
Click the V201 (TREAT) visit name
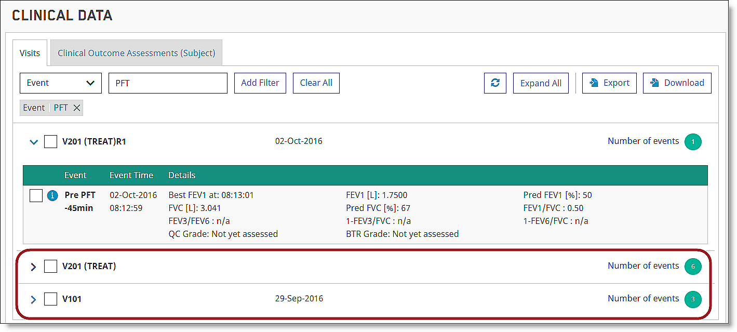point(89,266)
